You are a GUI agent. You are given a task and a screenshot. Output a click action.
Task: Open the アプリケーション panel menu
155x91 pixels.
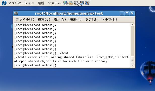coord(21,3)
